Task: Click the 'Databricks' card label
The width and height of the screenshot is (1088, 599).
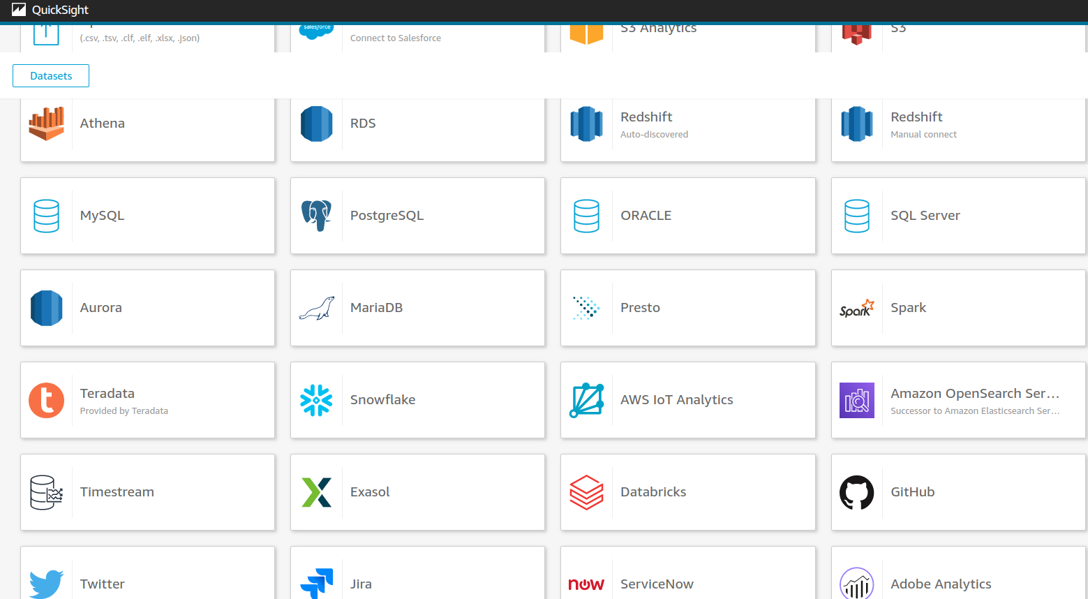Action: click(653, 492)
